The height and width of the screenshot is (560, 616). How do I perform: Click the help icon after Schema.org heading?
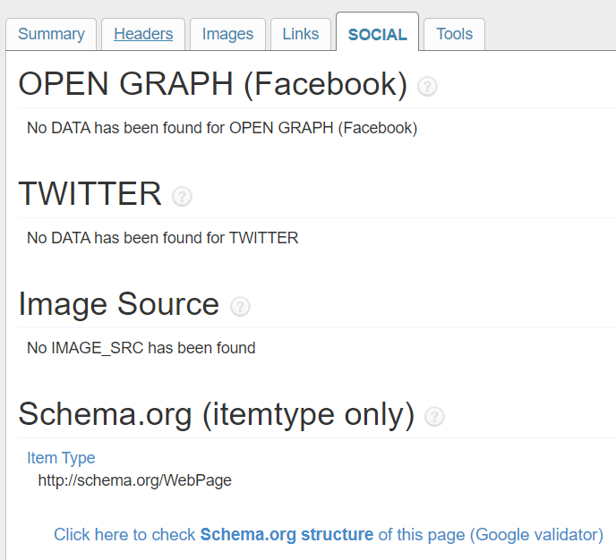(434, 416)
